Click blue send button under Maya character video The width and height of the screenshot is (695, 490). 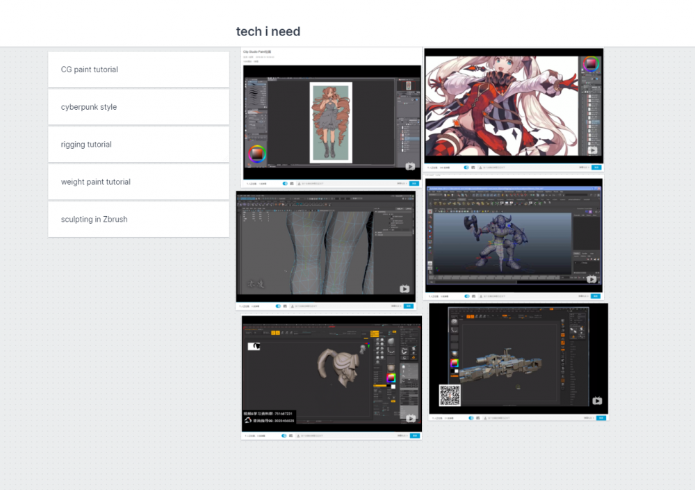(x=596, y=296)
